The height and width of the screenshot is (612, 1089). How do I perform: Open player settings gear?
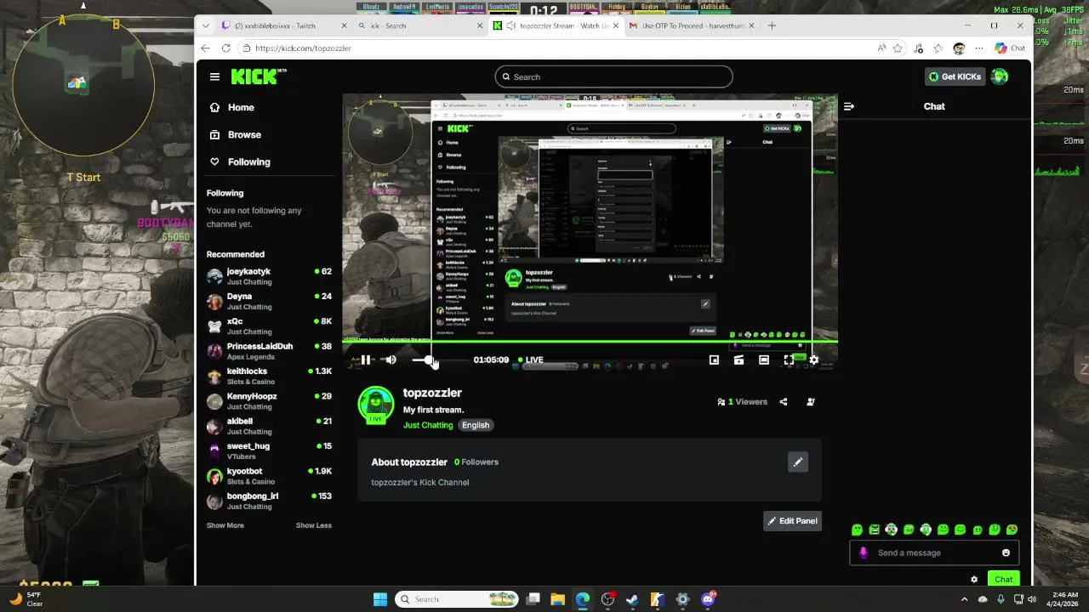tap(813, 360)
